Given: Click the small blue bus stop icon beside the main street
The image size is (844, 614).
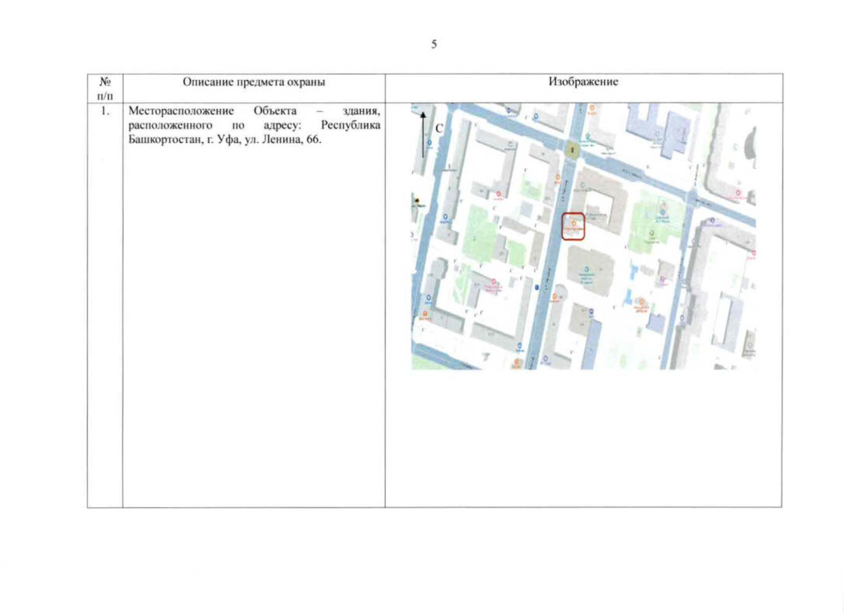Looking at the screenshot, I should click(x=537, y=288).
